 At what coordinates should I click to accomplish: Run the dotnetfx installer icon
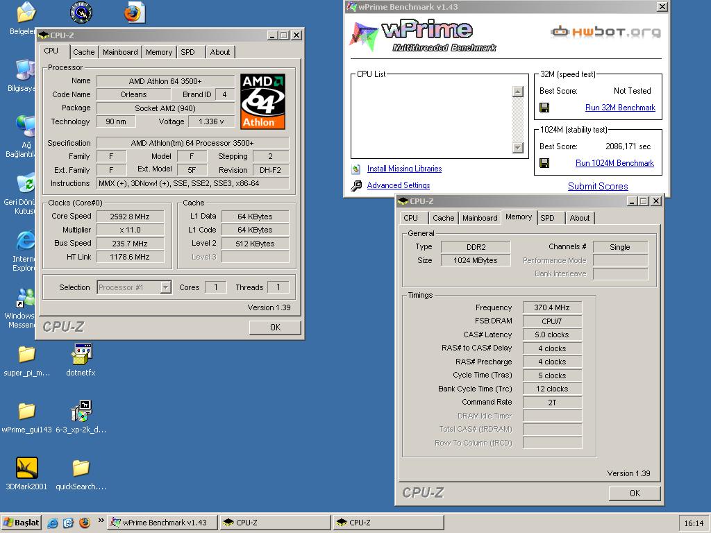tap(82, 354)
